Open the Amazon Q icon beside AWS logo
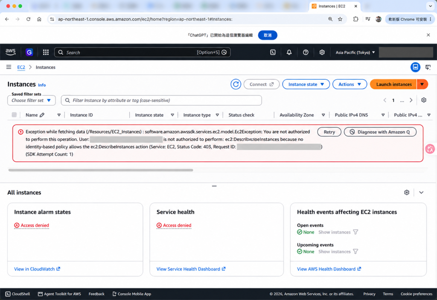This screenshot has height=300, width=437. click(29, 52)
